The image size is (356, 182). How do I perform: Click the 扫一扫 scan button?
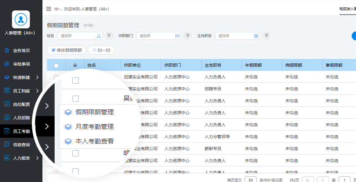point(101,50)
